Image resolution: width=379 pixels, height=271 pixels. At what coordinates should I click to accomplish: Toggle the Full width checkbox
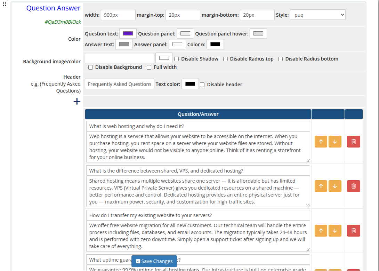click(x=149, y=67)
